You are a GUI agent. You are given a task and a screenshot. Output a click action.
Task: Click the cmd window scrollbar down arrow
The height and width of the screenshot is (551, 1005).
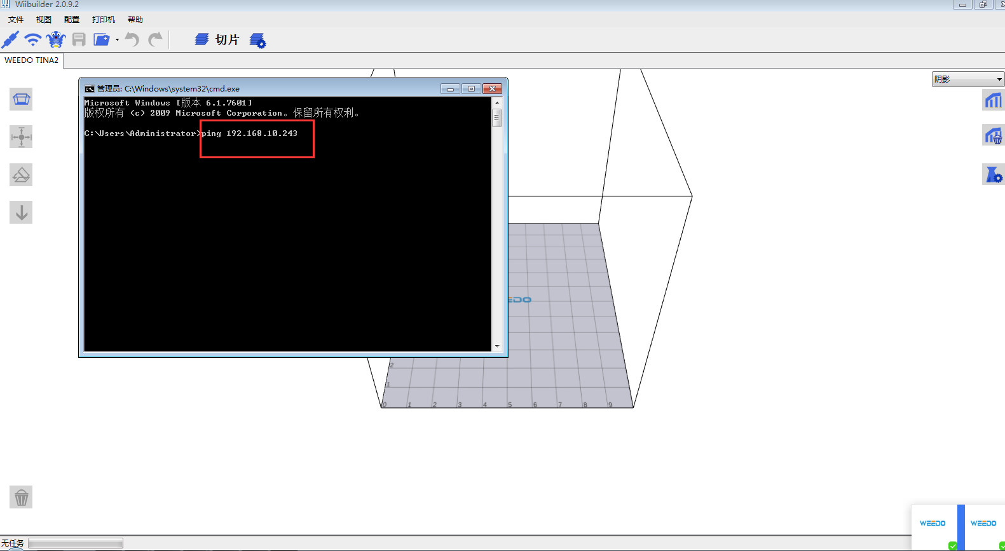[x=497, y=346]
